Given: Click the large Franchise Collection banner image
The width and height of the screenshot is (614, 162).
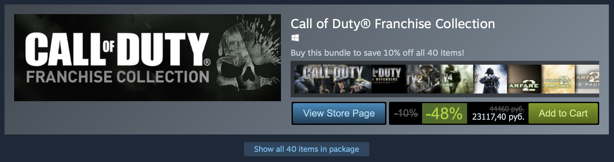Looking at the screenshot, I should pyautogui.click(x=148, y=58).
